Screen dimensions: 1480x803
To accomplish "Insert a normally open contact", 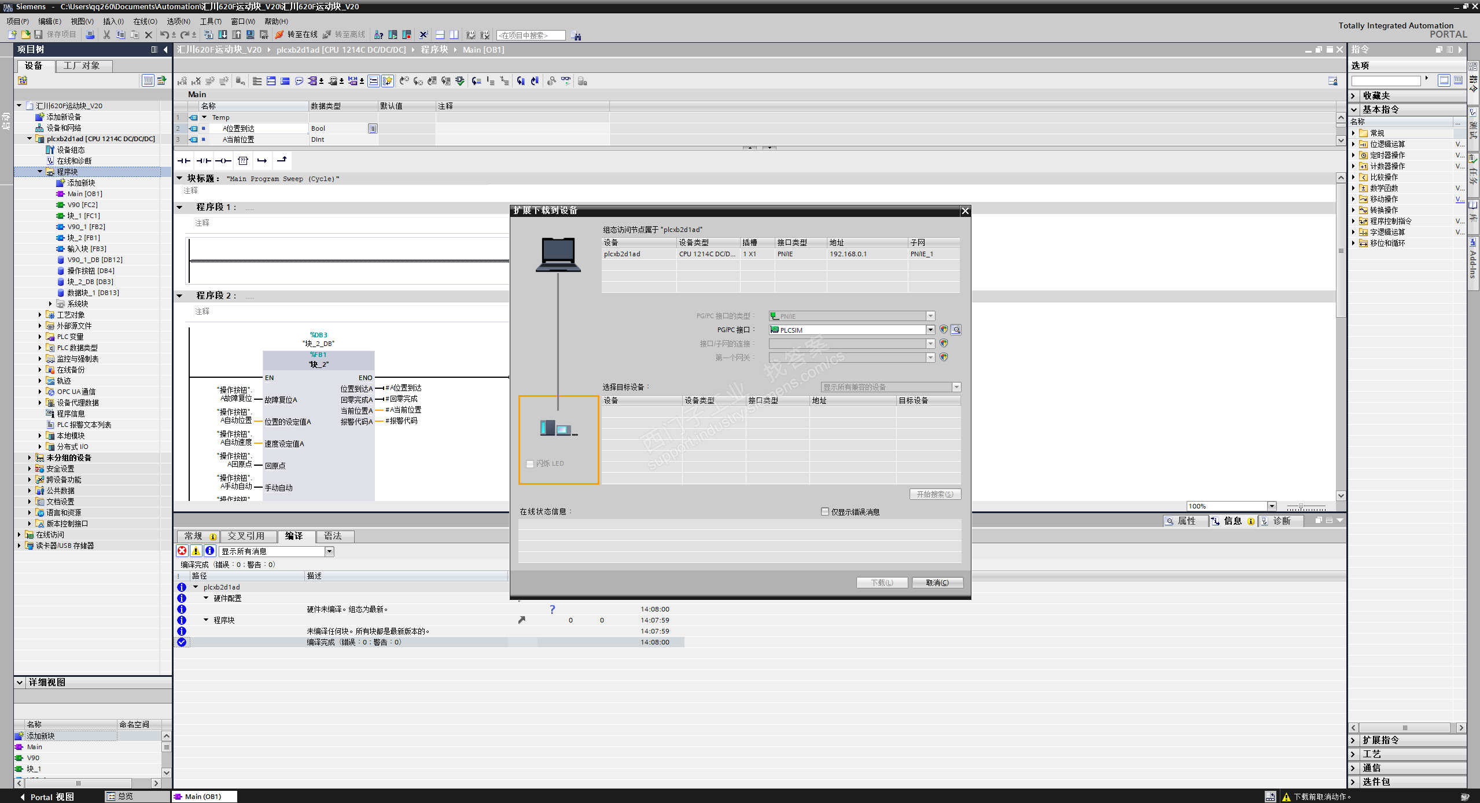I will pos(184,161).
